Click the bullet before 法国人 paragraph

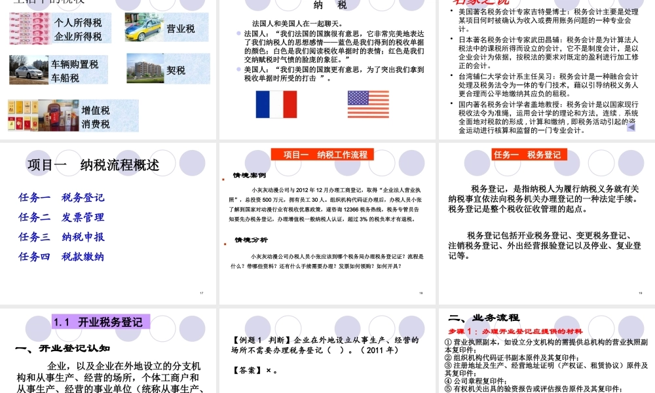[x=238, y=33]
